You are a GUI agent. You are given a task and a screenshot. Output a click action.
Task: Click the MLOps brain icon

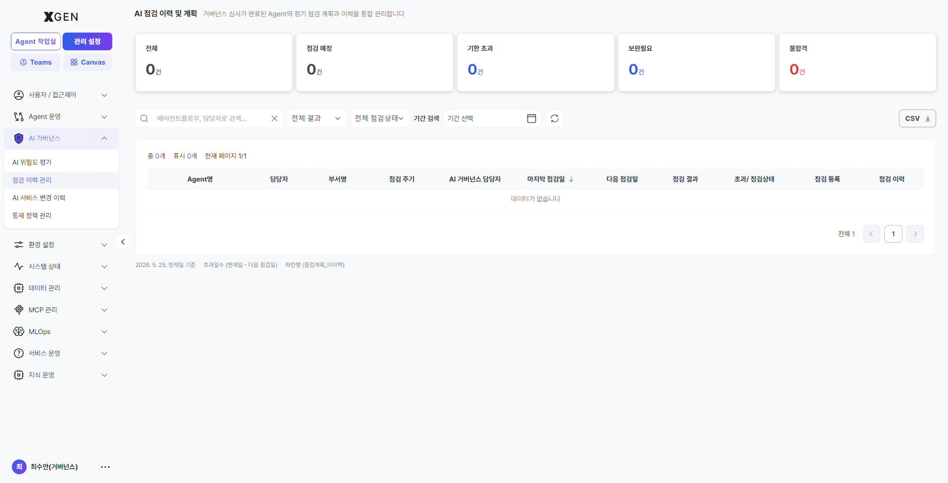[x=19, y=332]
